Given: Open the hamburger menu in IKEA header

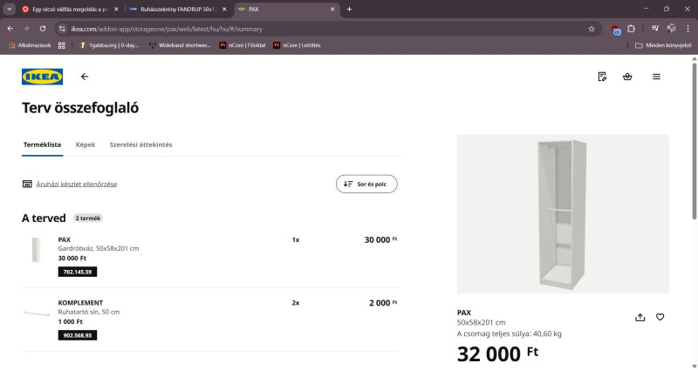Looking at the screenshot, I should coord(656,77).
